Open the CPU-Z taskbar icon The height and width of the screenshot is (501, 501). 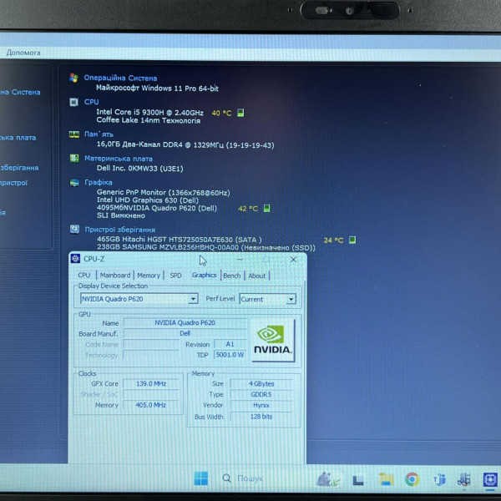pos(490,479)
